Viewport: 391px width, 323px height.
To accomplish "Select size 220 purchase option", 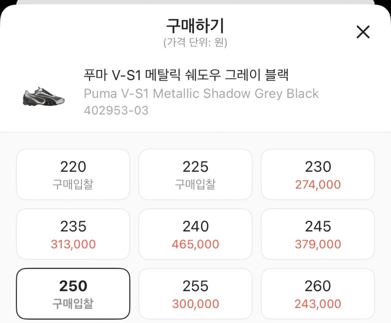I will tap(73, 174).
